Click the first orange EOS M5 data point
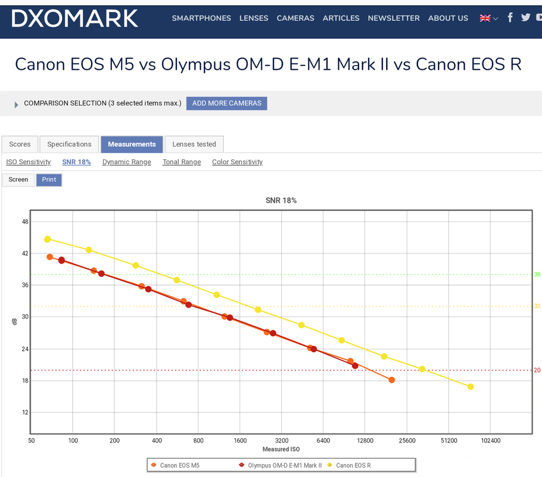This screenshot has width=542, height=477. 50,257
